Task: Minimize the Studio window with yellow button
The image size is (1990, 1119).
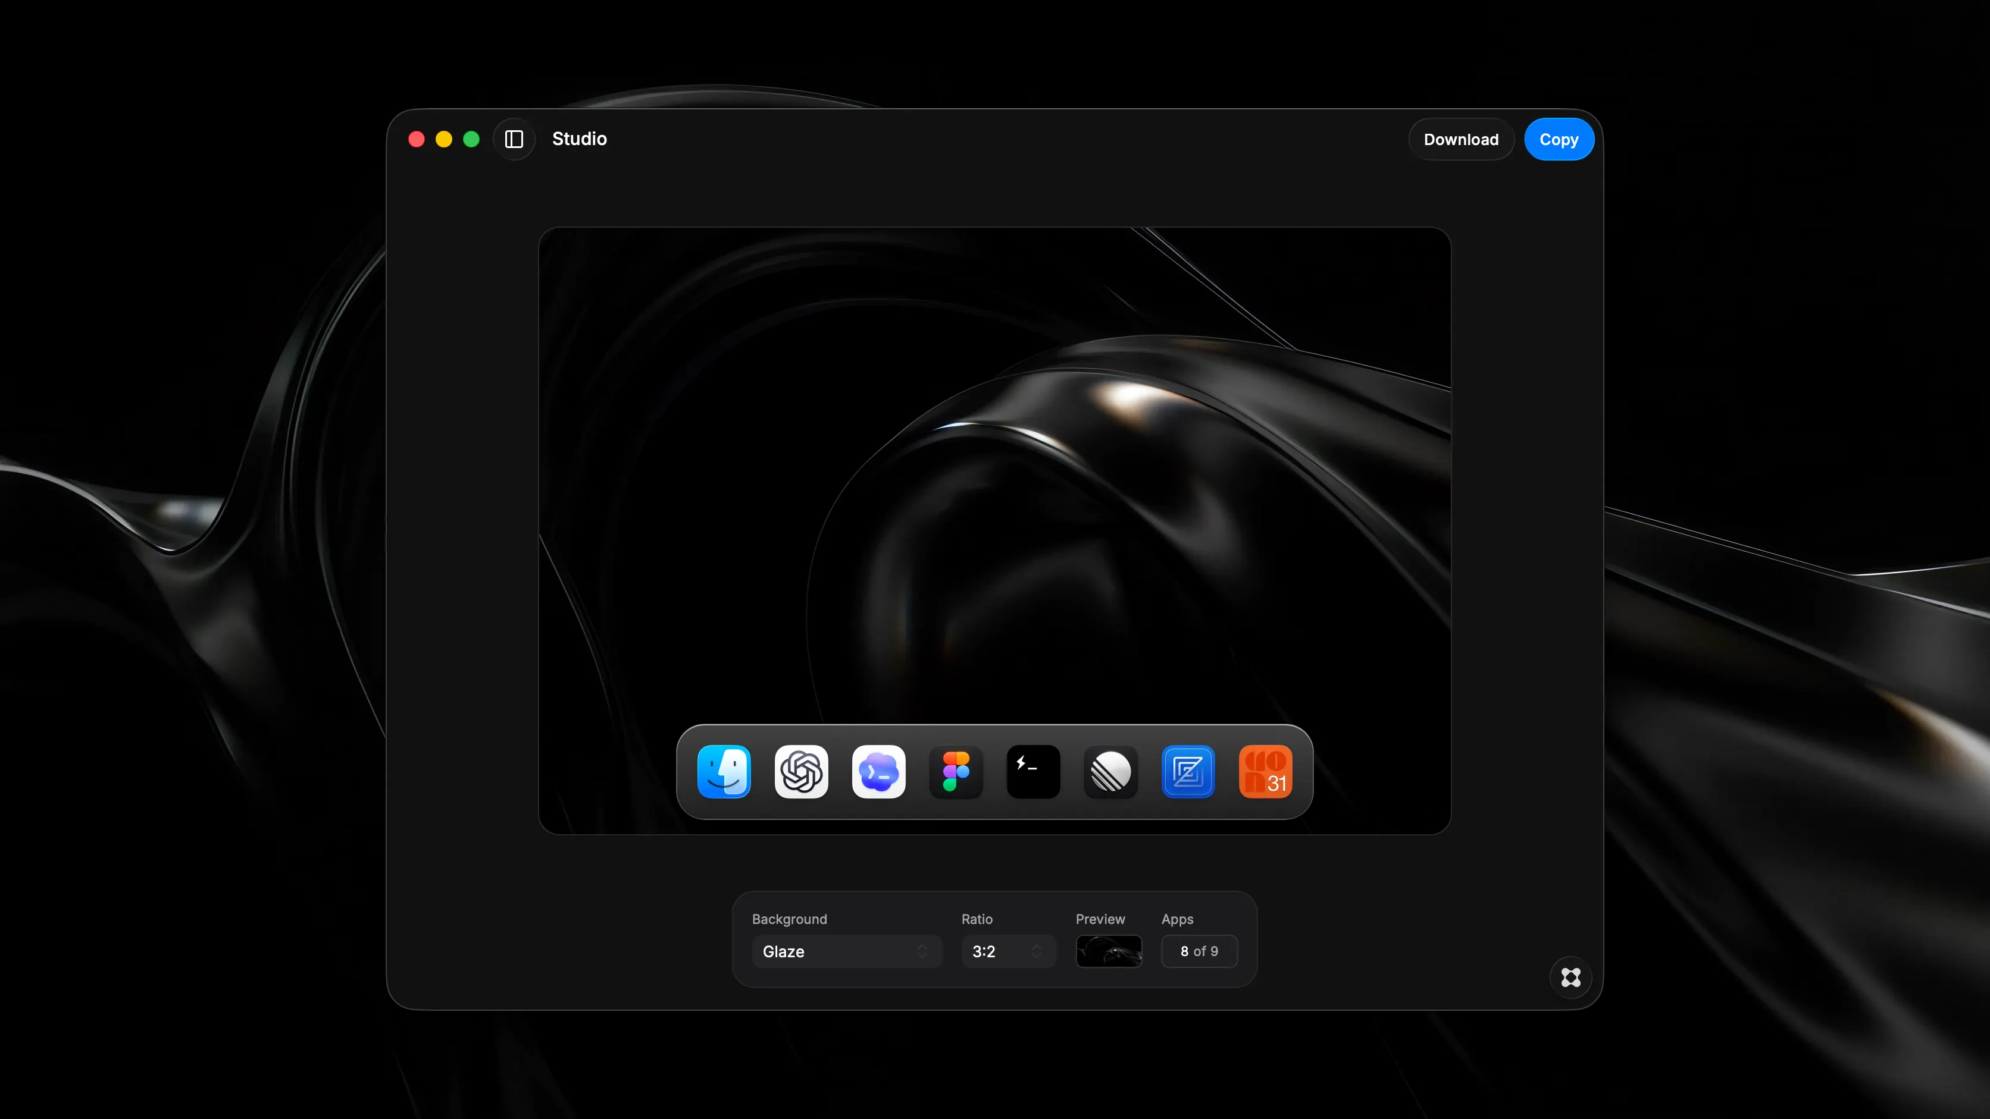Action: (444, 139)
